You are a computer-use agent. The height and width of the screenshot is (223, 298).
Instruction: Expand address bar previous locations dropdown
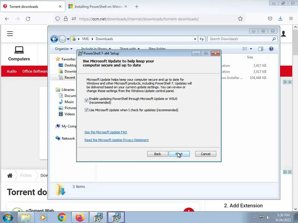pos(195,39)
